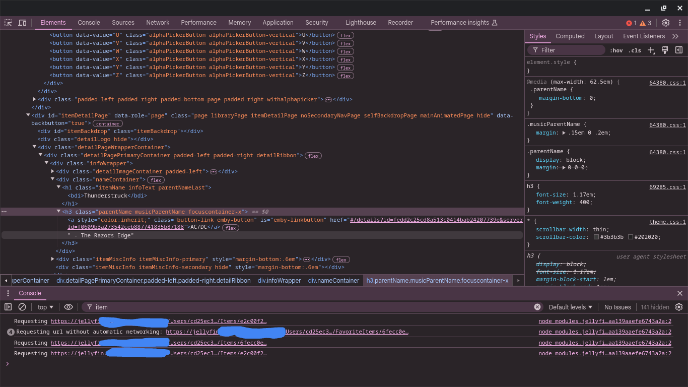Switch to the Network tab

(x=158, y=23)
